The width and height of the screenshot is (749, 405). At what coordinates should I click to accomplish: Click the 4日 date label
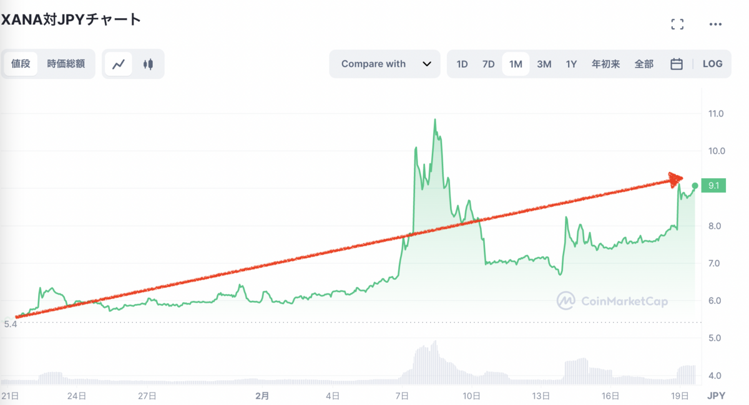(x=333, y=396)
